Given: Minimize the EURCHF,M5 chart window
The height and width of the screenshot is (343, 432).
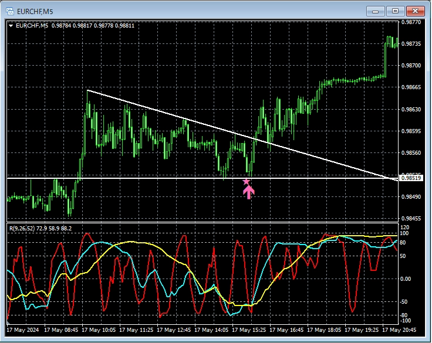Looking at the screenshot, I should coord(376,11).
